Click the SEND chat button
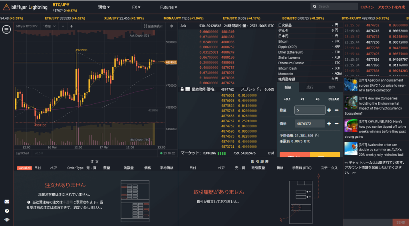 click(x=401, y=222)
